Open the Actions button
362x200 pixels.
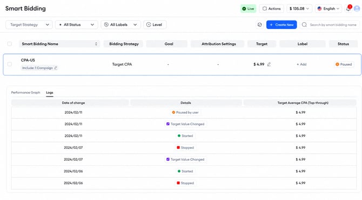[271, 9]
